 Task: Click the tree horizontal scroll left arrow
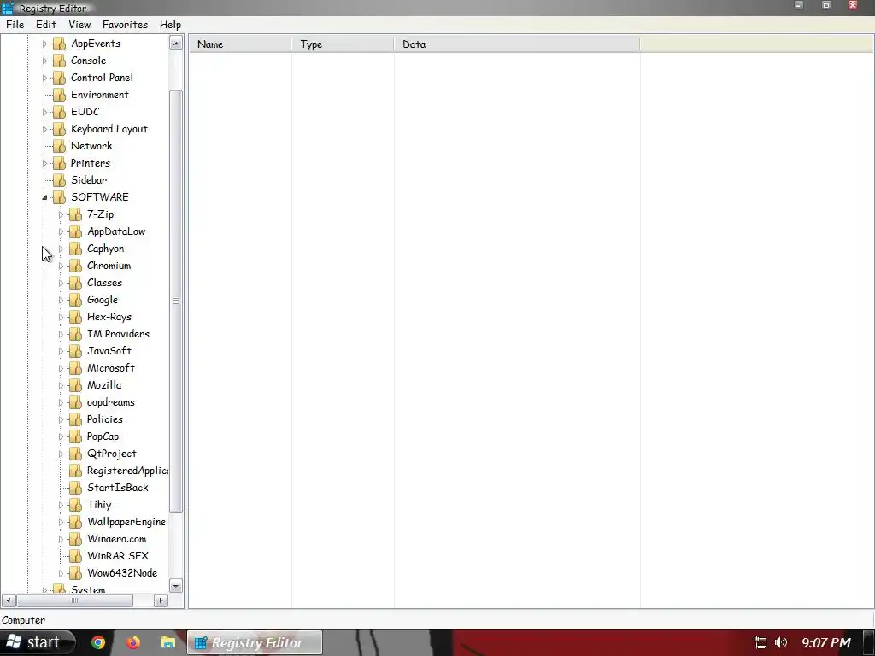click(x=9, y=600)
